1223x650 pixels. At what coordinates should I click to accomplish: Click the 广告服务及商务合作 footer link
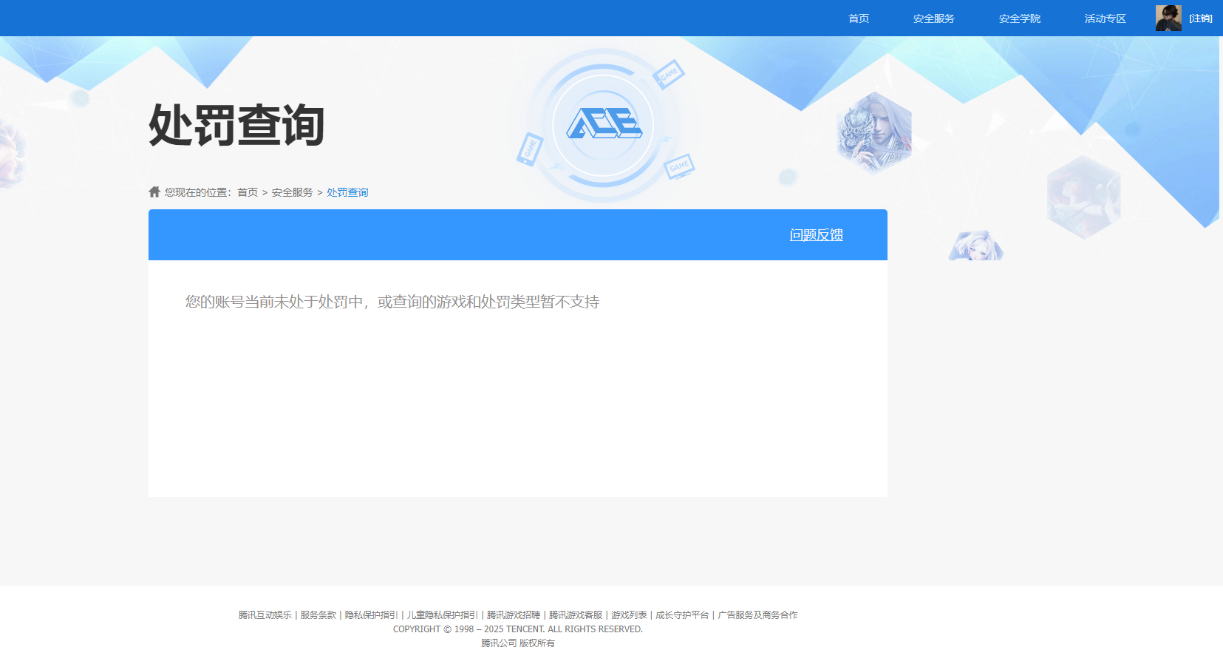tap(757, 615)
